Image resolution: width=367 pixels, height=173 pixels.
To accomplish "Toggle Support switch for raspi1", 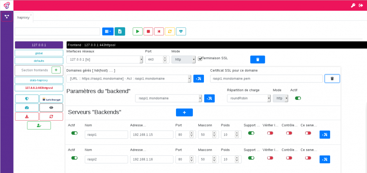I will click(251, 133).
